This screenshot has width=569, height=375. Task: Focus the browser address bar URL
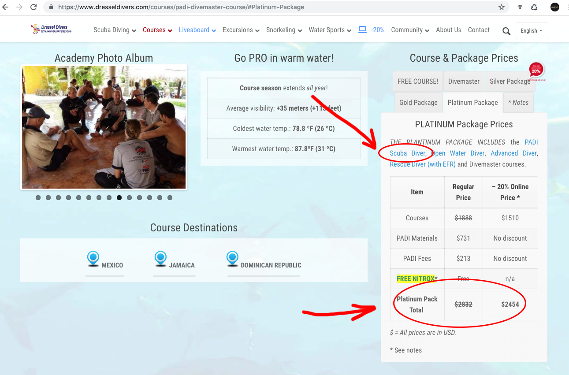click(x=181, y=7)
